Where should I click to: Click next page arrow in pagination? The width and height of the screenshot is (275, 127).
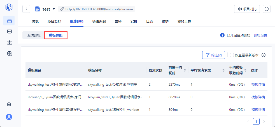(x=264, y=121)
